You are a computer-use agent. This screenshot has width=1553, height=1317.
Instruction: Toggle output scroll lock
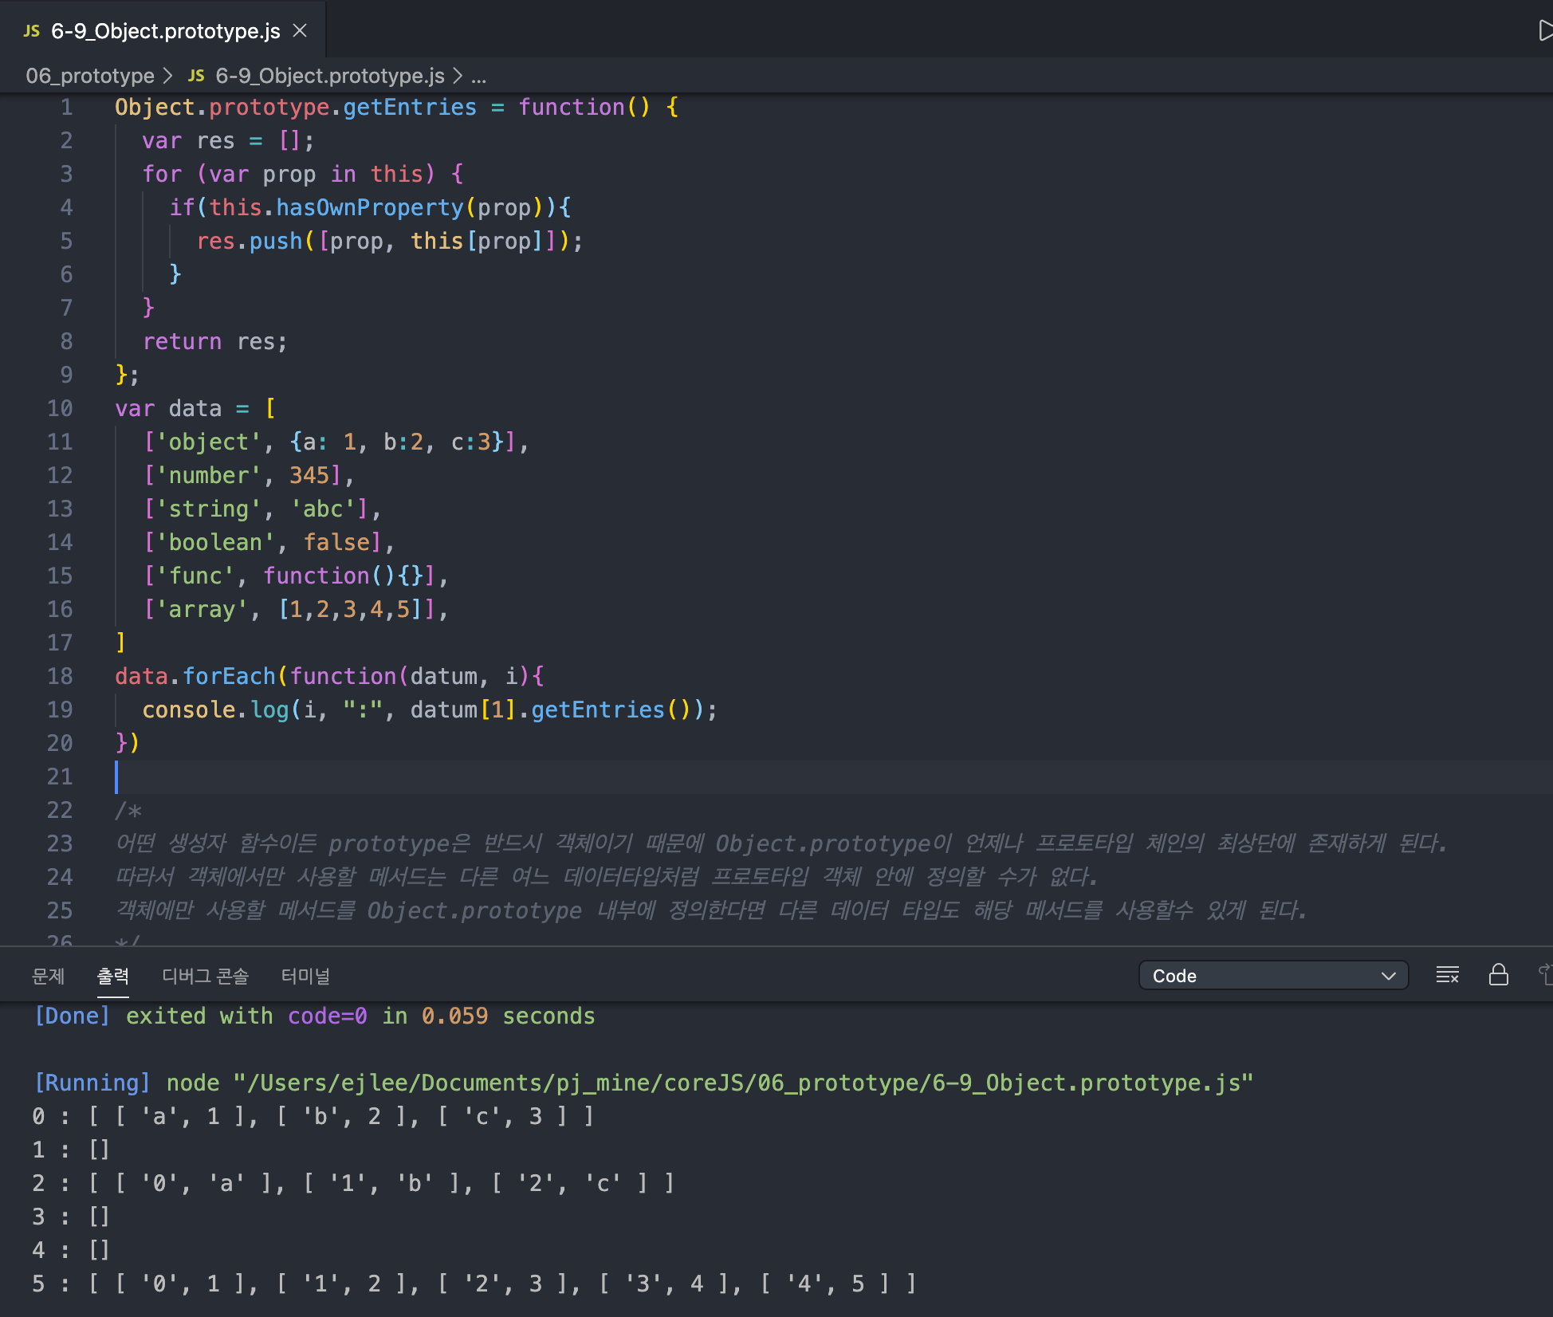pos(1498,975)
